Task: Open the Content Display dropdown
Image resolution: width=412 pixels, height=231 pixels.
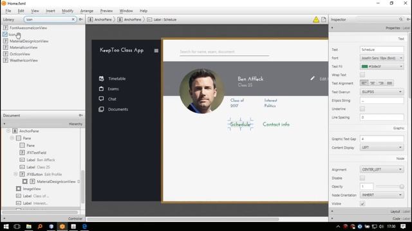Action: (382, 148)
